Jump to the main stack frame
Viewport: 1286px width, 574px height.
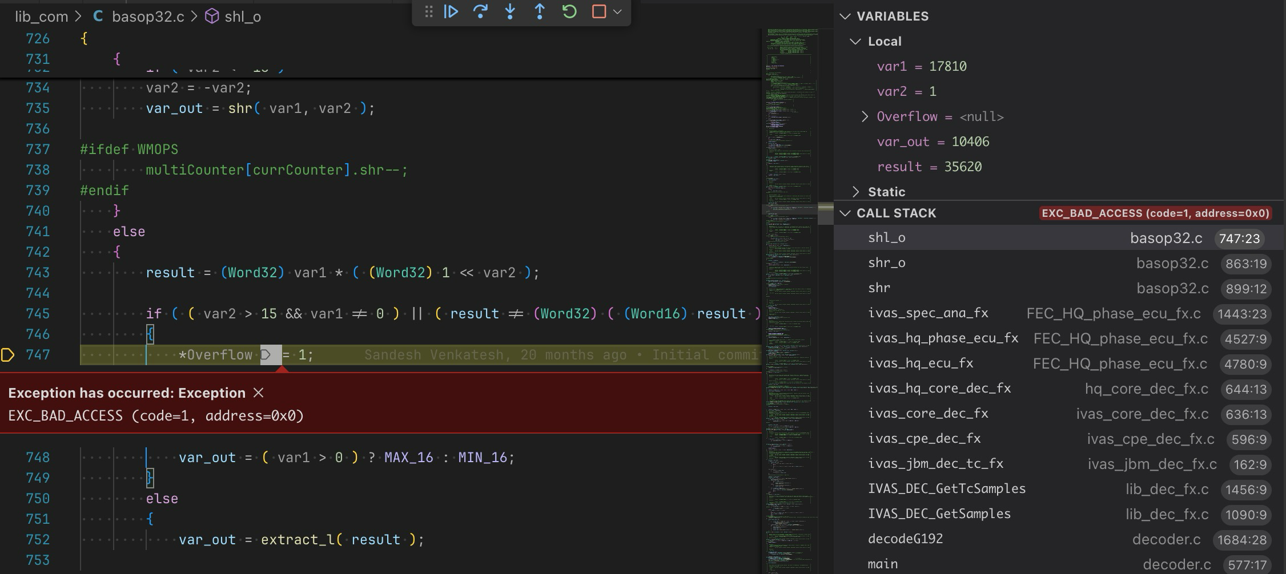[x=882, y=564]
